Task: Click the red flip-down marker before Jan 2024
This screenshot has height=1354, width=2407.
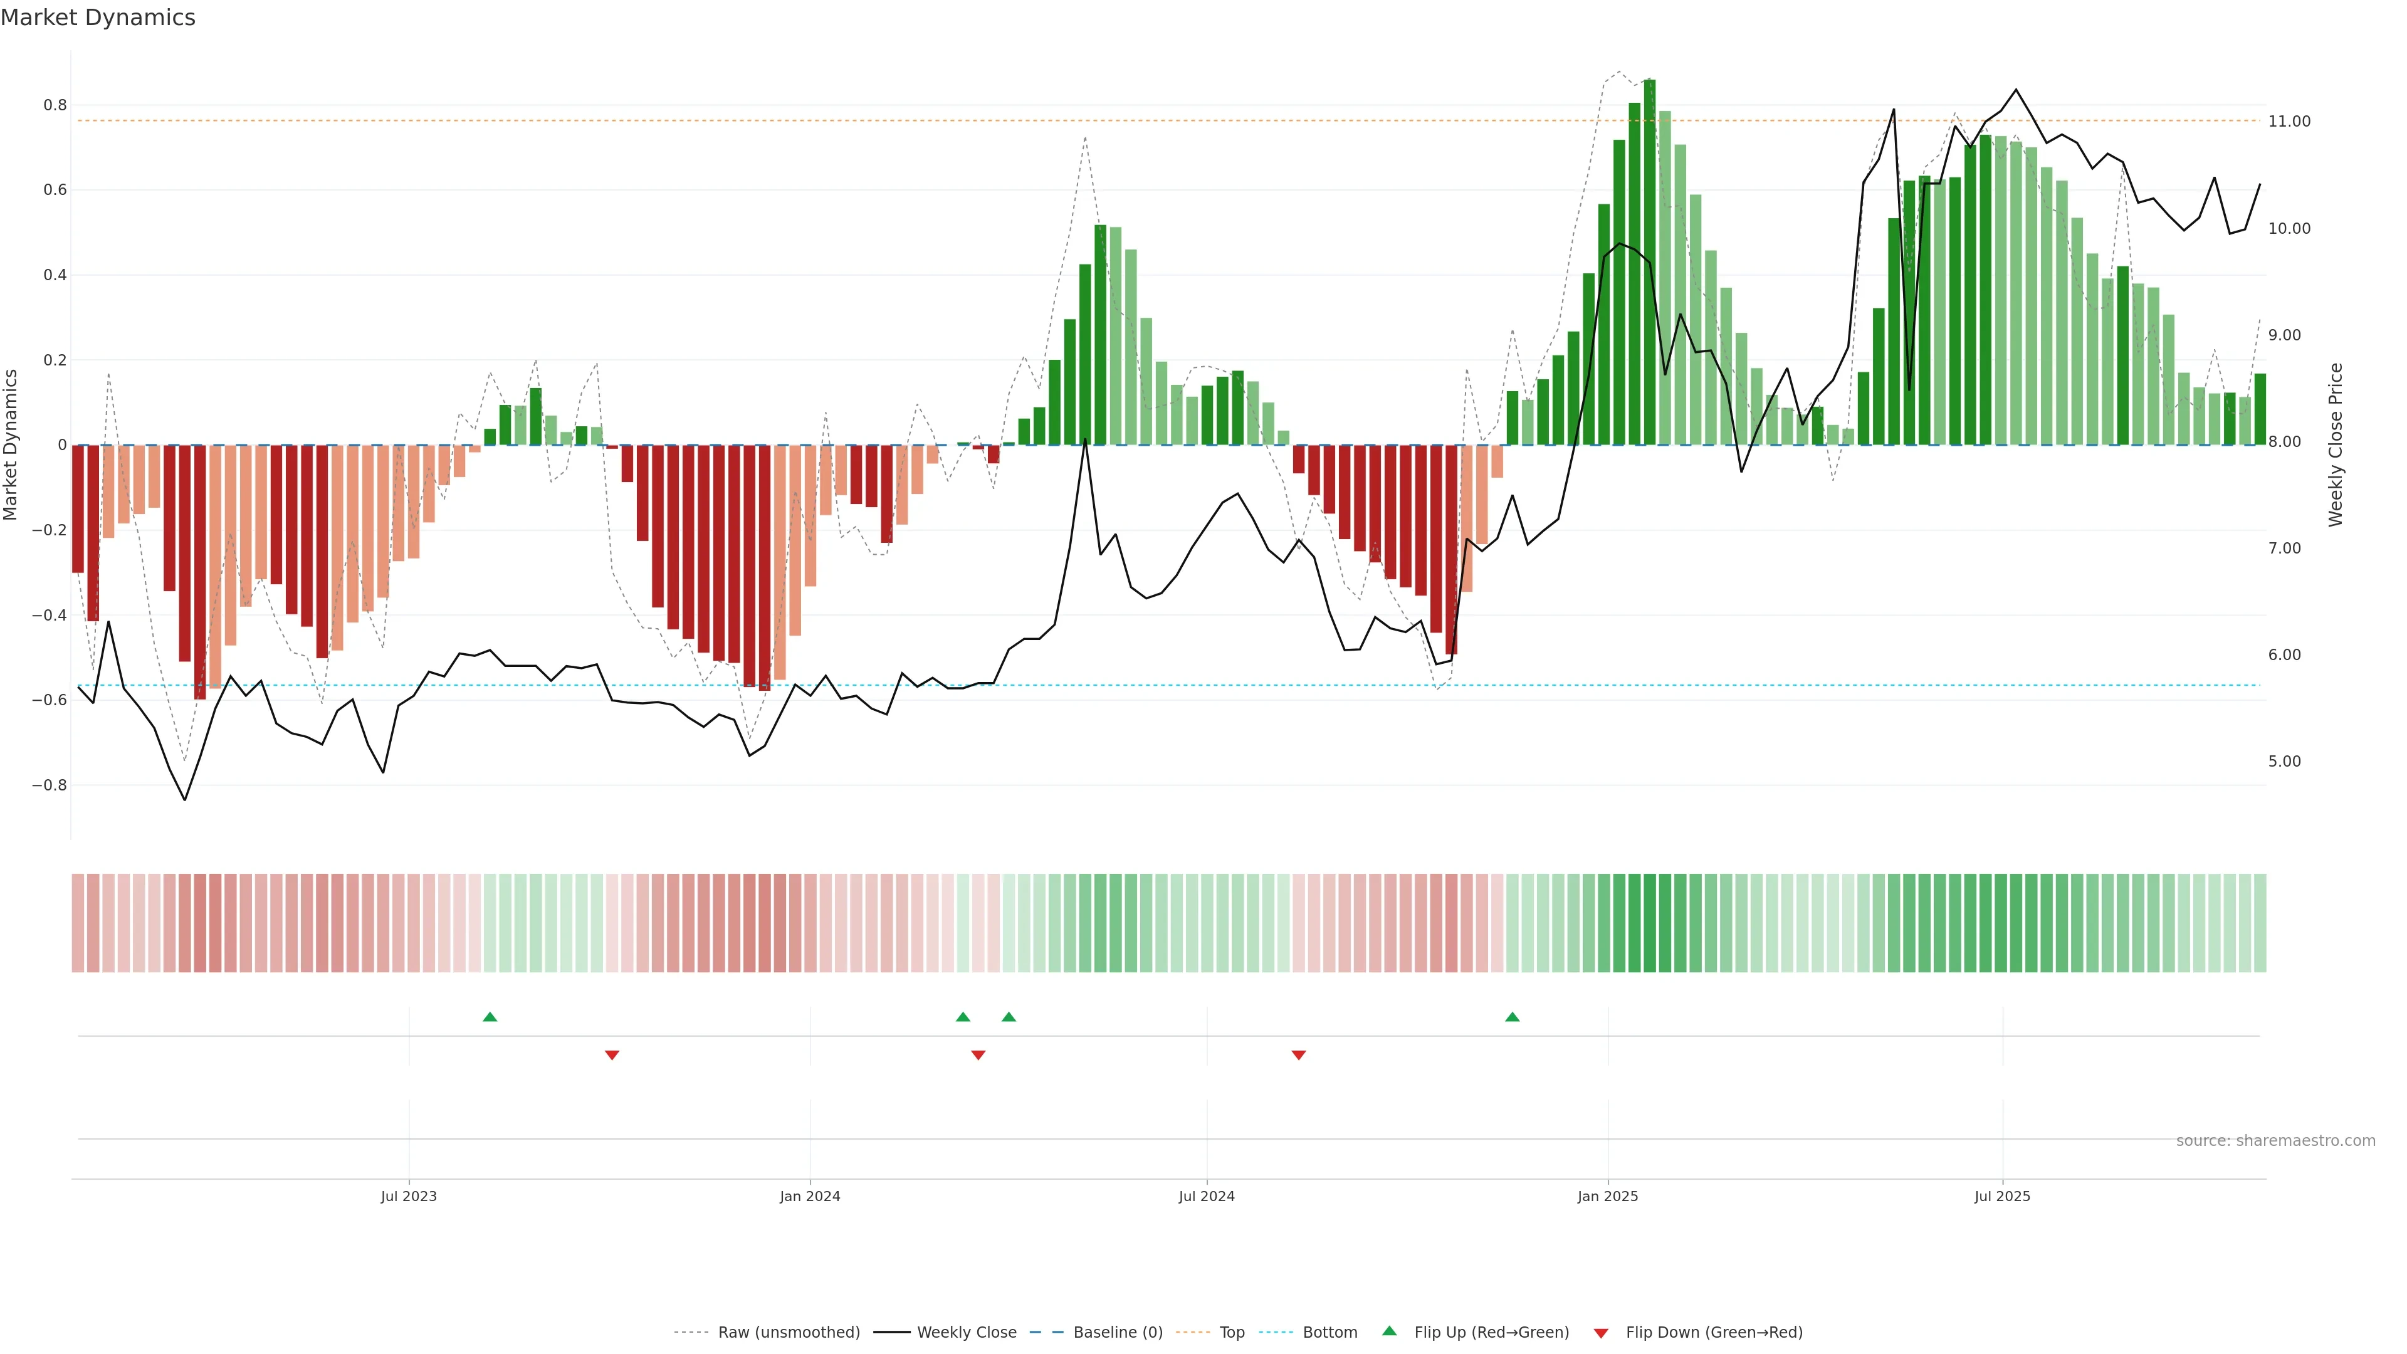Action: coord(612,1055)
